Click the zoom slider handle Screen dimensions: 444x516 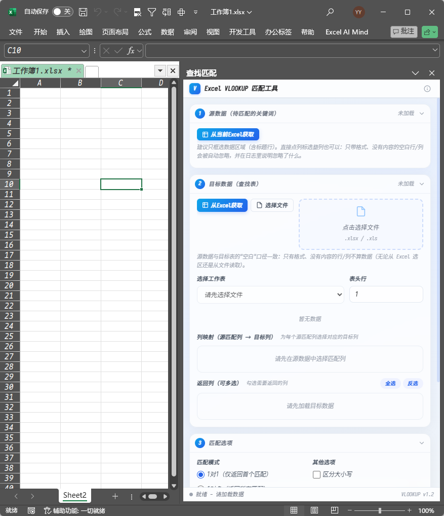click(x=380, y=511)
